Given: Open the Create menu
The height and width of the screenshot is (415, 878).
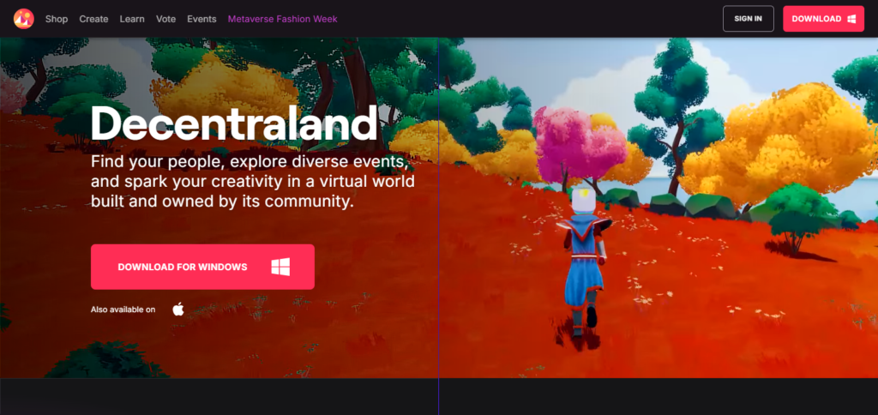Looking at the screenshot, I should click(93, 19).
